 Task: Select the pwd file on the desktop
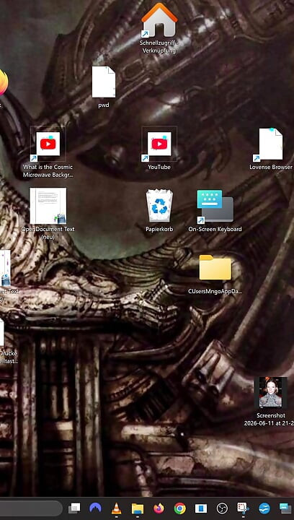point(104,82)
